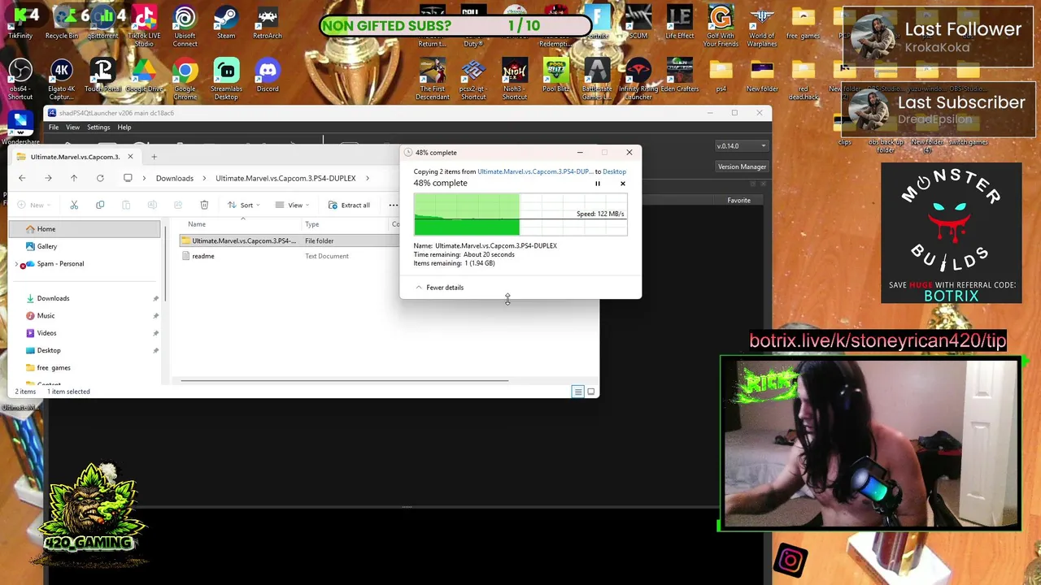Screen dimensions: 1041x585
Task: Select Home in Explorer sidebar
Action: [85, 229]
